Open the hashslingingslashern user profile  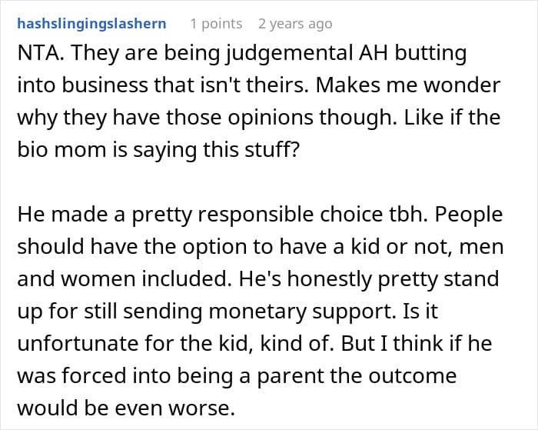click(x=91, y=24)
